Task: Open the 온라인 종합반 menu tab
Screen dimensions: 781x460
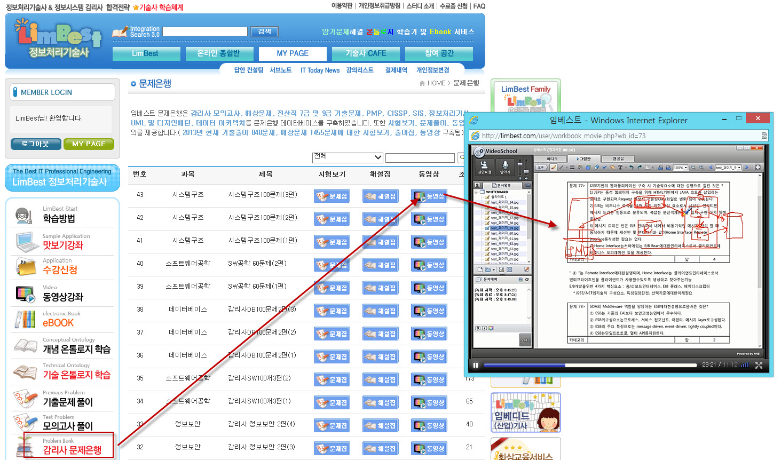Action: point(218,53)
